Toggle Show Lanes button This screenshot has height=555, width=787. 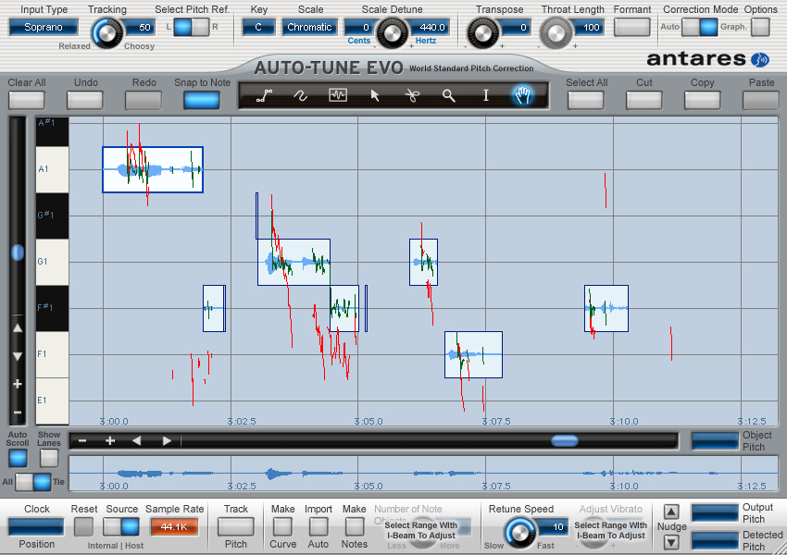pos(49,458)
